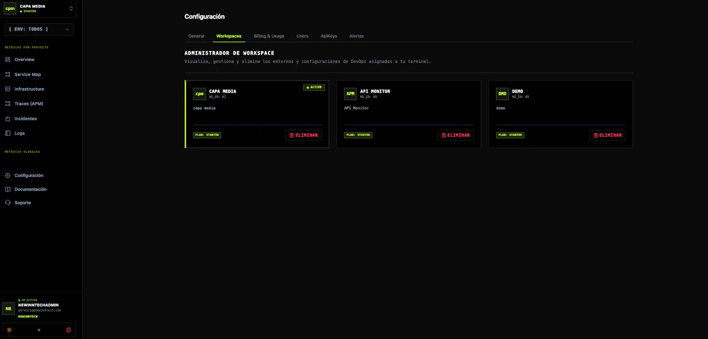The width and height of the screenshot is (708, 339).
Task: Click WS_ID: #2 text on API MONITOR
Action: [x=369, y=97]
